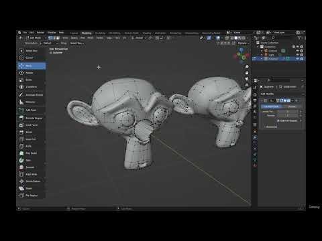Toggle viewport overlays button
Image resolution: width=322 pixels, height=241 pixels.
(x=218, y=38)
